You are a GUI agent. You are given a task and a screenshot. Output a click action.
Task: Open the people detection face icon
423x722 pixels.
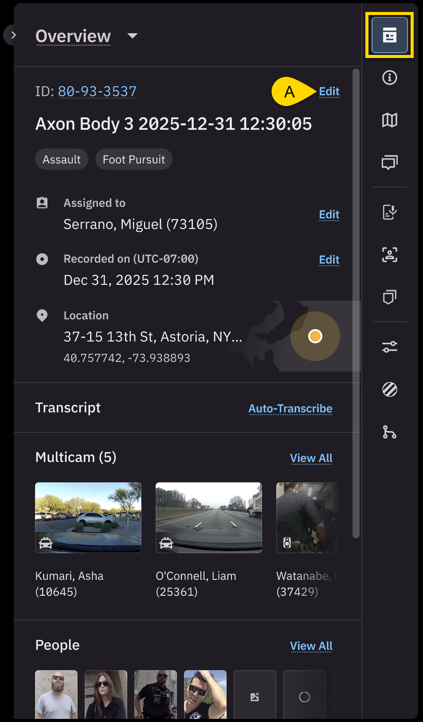(389, 255)
